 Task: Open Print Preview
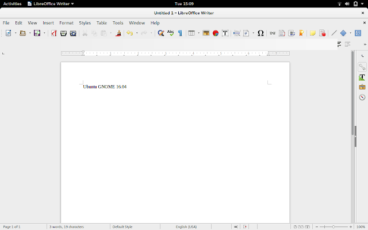point(73,33)
